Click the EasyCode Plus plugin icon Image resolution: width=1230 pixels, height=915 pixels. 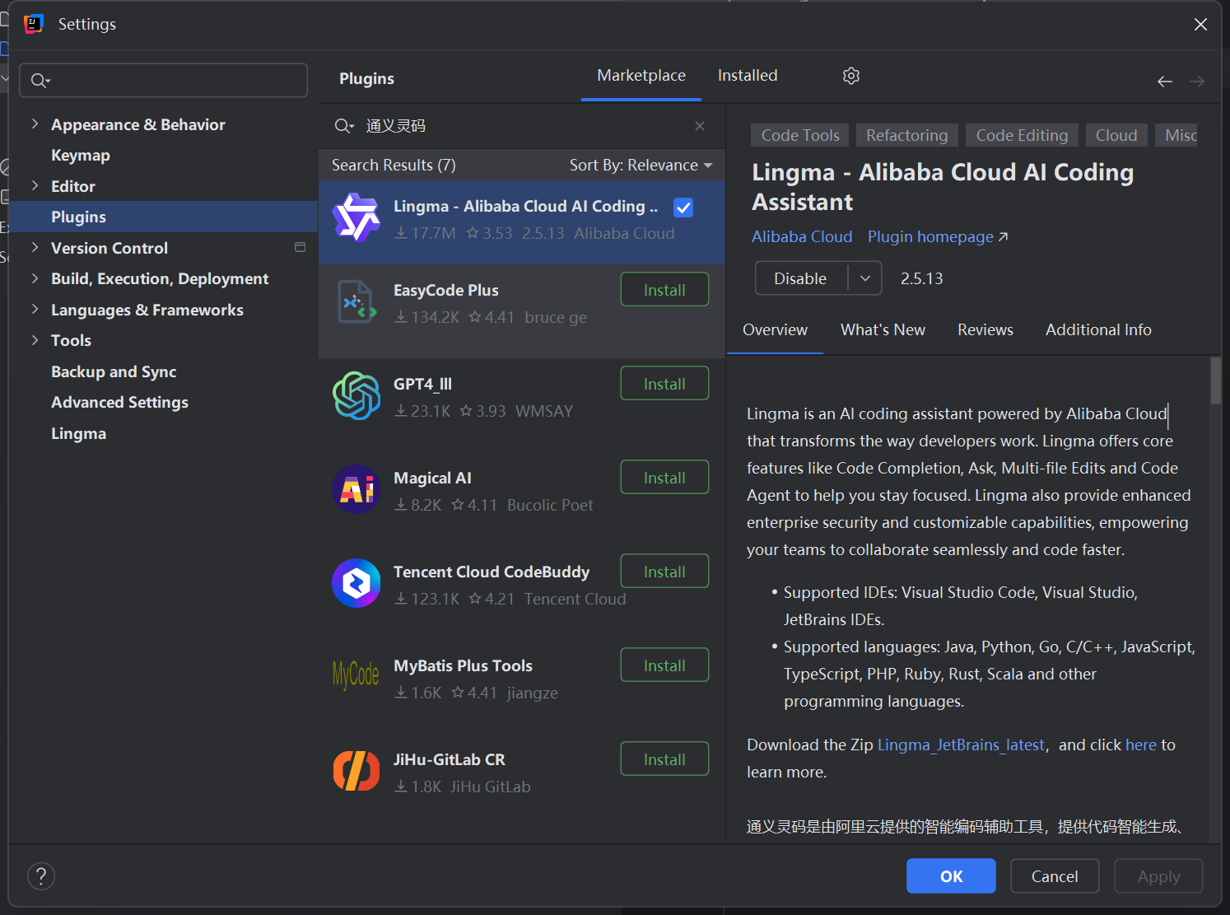point(356,301)
